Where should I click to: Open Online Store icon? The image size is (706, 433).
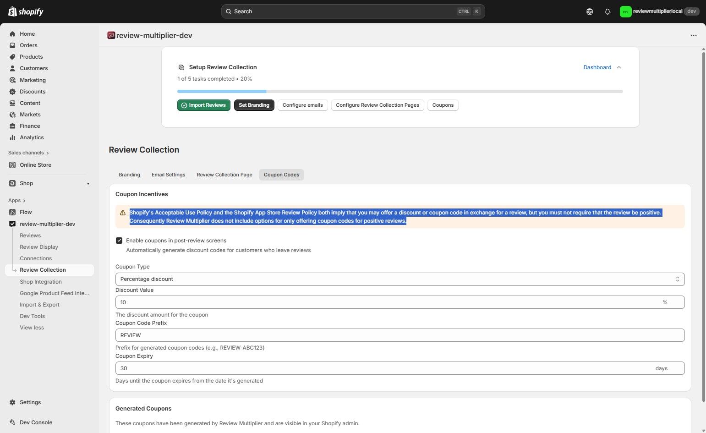(x=12, y=165)
